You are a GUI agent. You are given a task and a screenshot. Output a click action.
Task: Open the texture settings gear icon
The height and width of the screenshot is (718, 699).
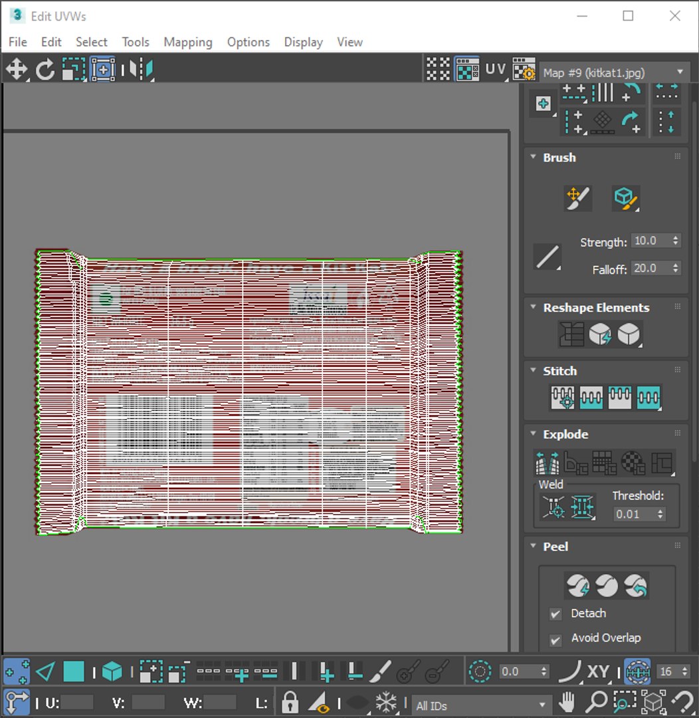click(524, 69)
